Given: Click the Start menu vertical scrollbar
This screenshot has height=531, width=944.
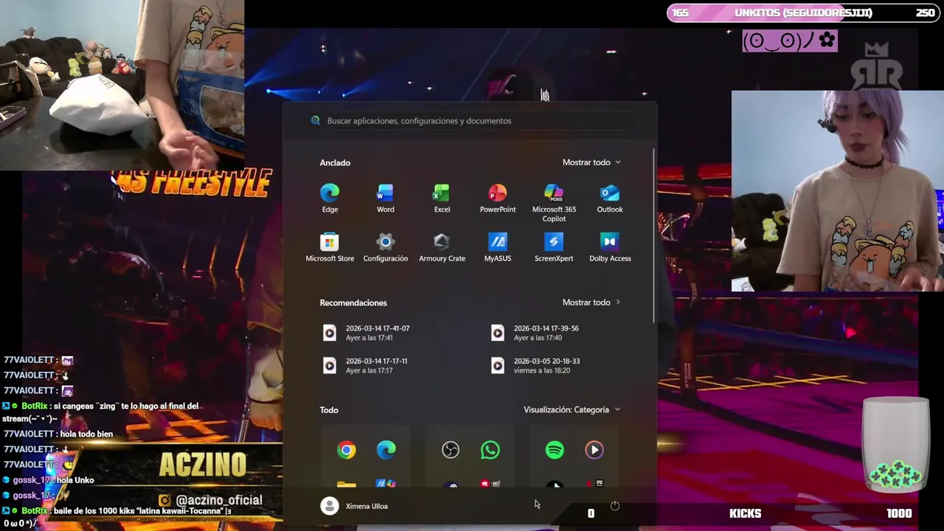Looking at the screenshot, I should coord(653,236).
